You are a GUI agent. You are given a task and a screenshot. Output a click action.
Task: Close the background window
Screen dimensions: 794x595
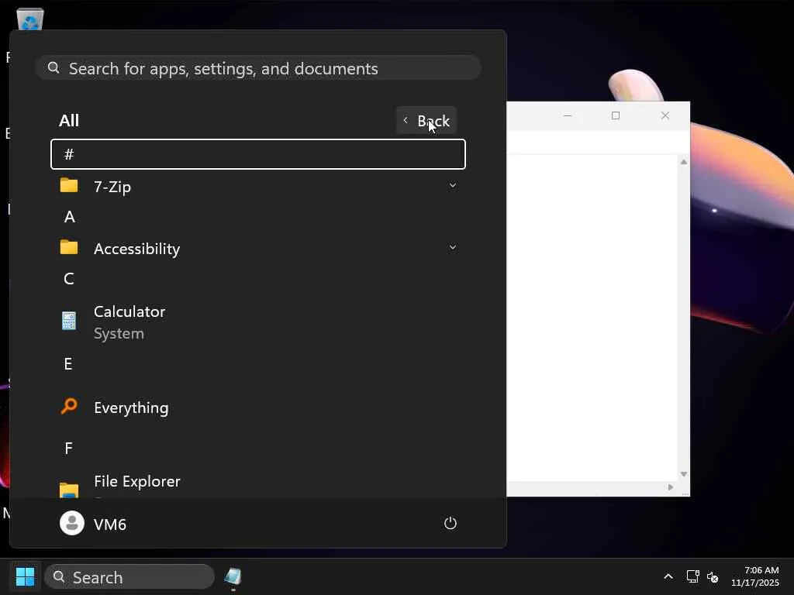665,116
